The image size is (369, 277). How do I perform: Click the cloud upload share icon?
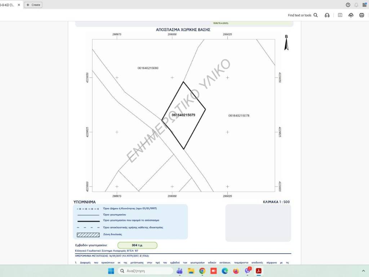[x=351, y=15]
